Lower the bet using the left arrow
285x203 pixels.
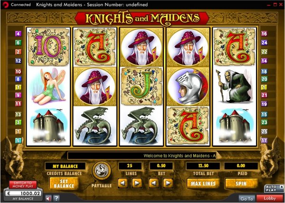pos(154,183)
